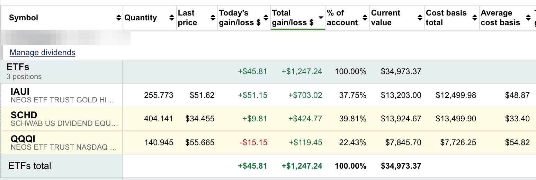Sort by Last price arrows
536x180 pixels.
[213, 18]
